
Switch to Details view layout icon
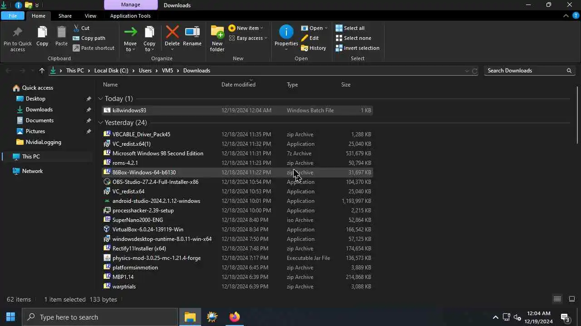[557, 299]
